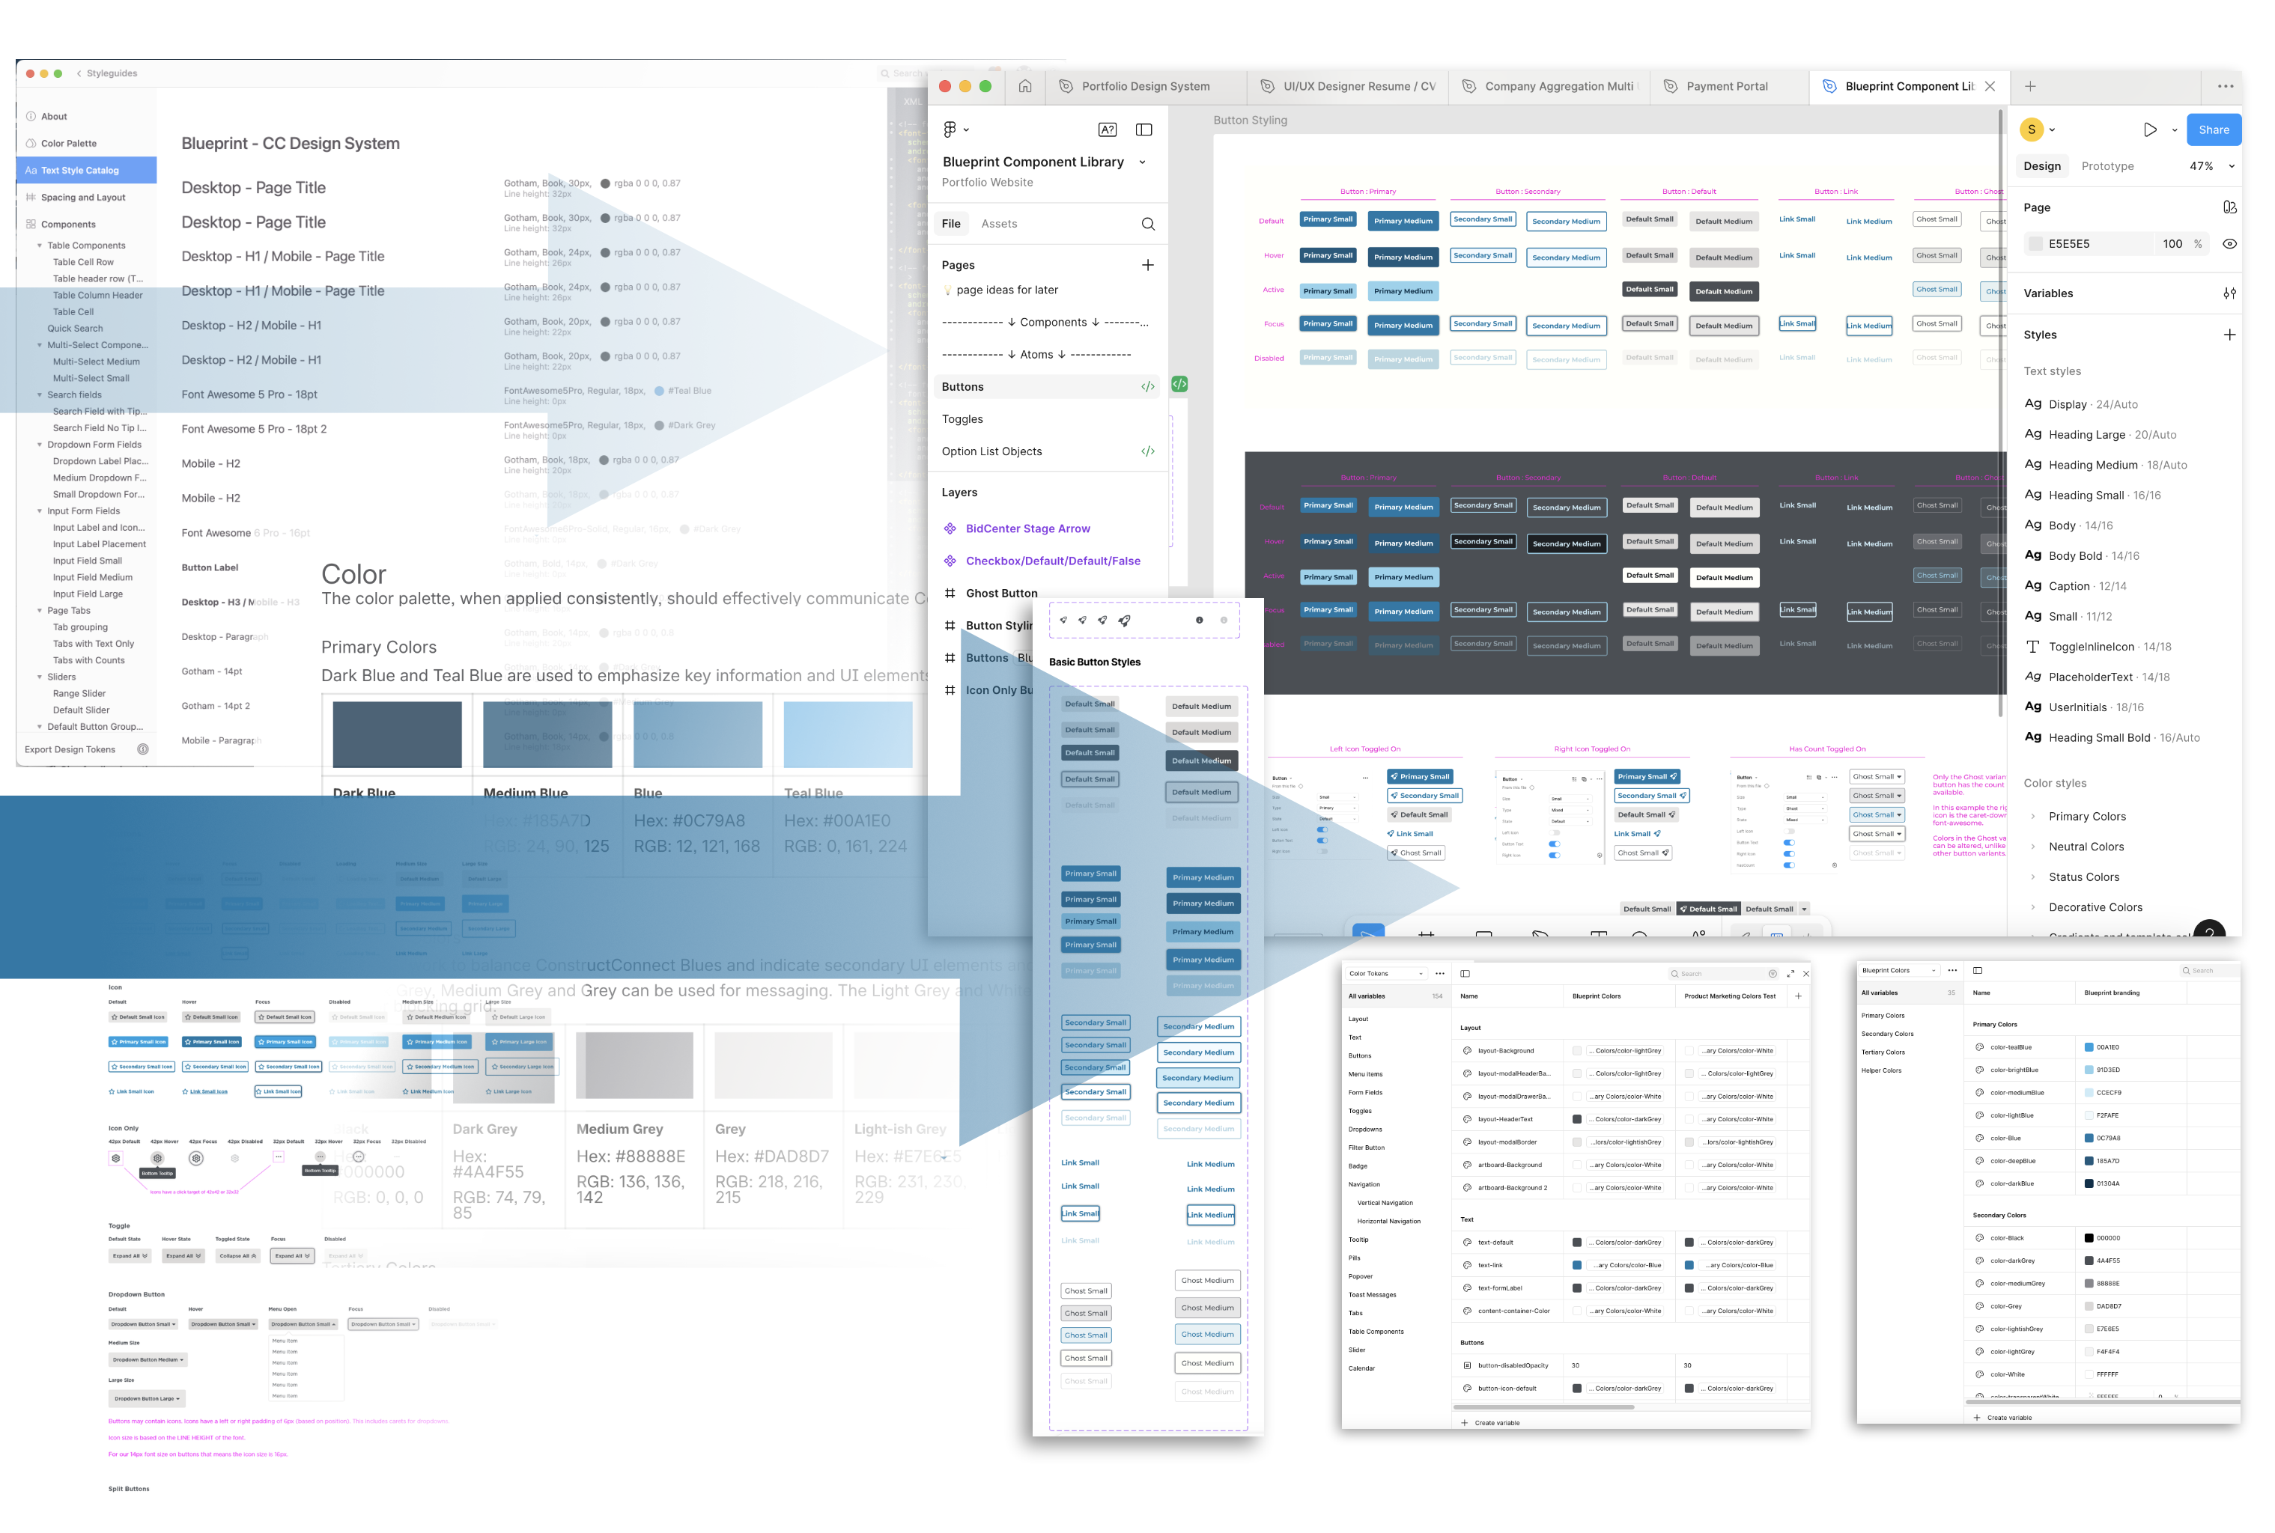Open Blueprint Component Library file name dropdown

(1143, 162)
